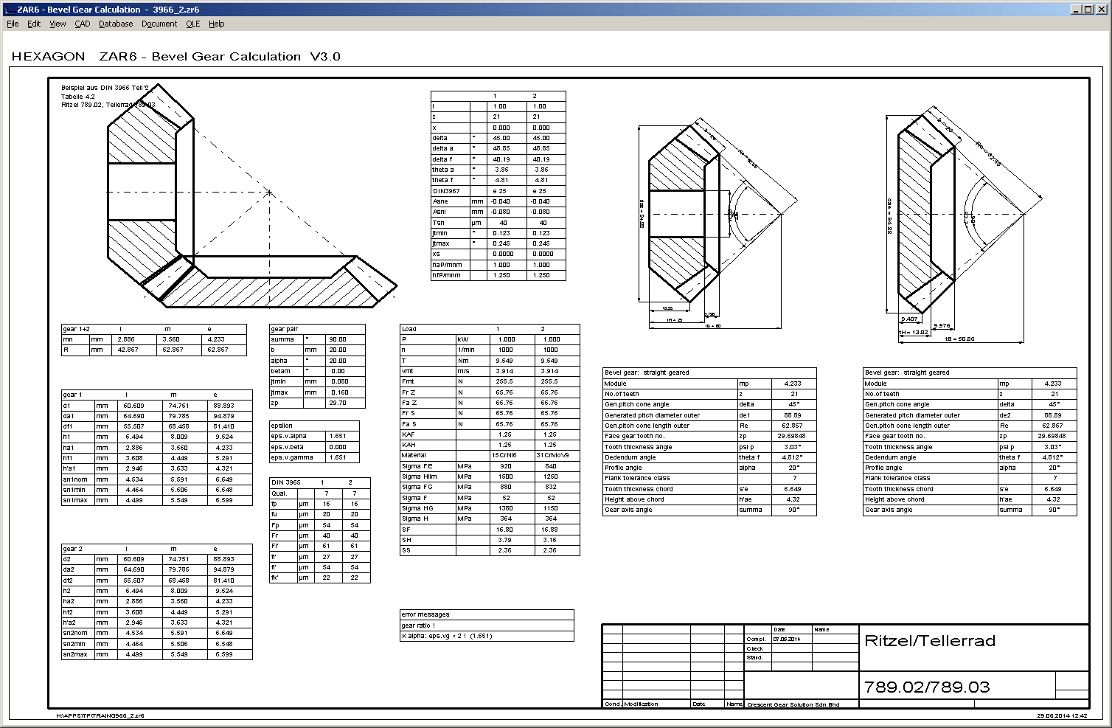1112x728 pixels.
Task: Click the 'gear pair' table header
Action: 284,329
